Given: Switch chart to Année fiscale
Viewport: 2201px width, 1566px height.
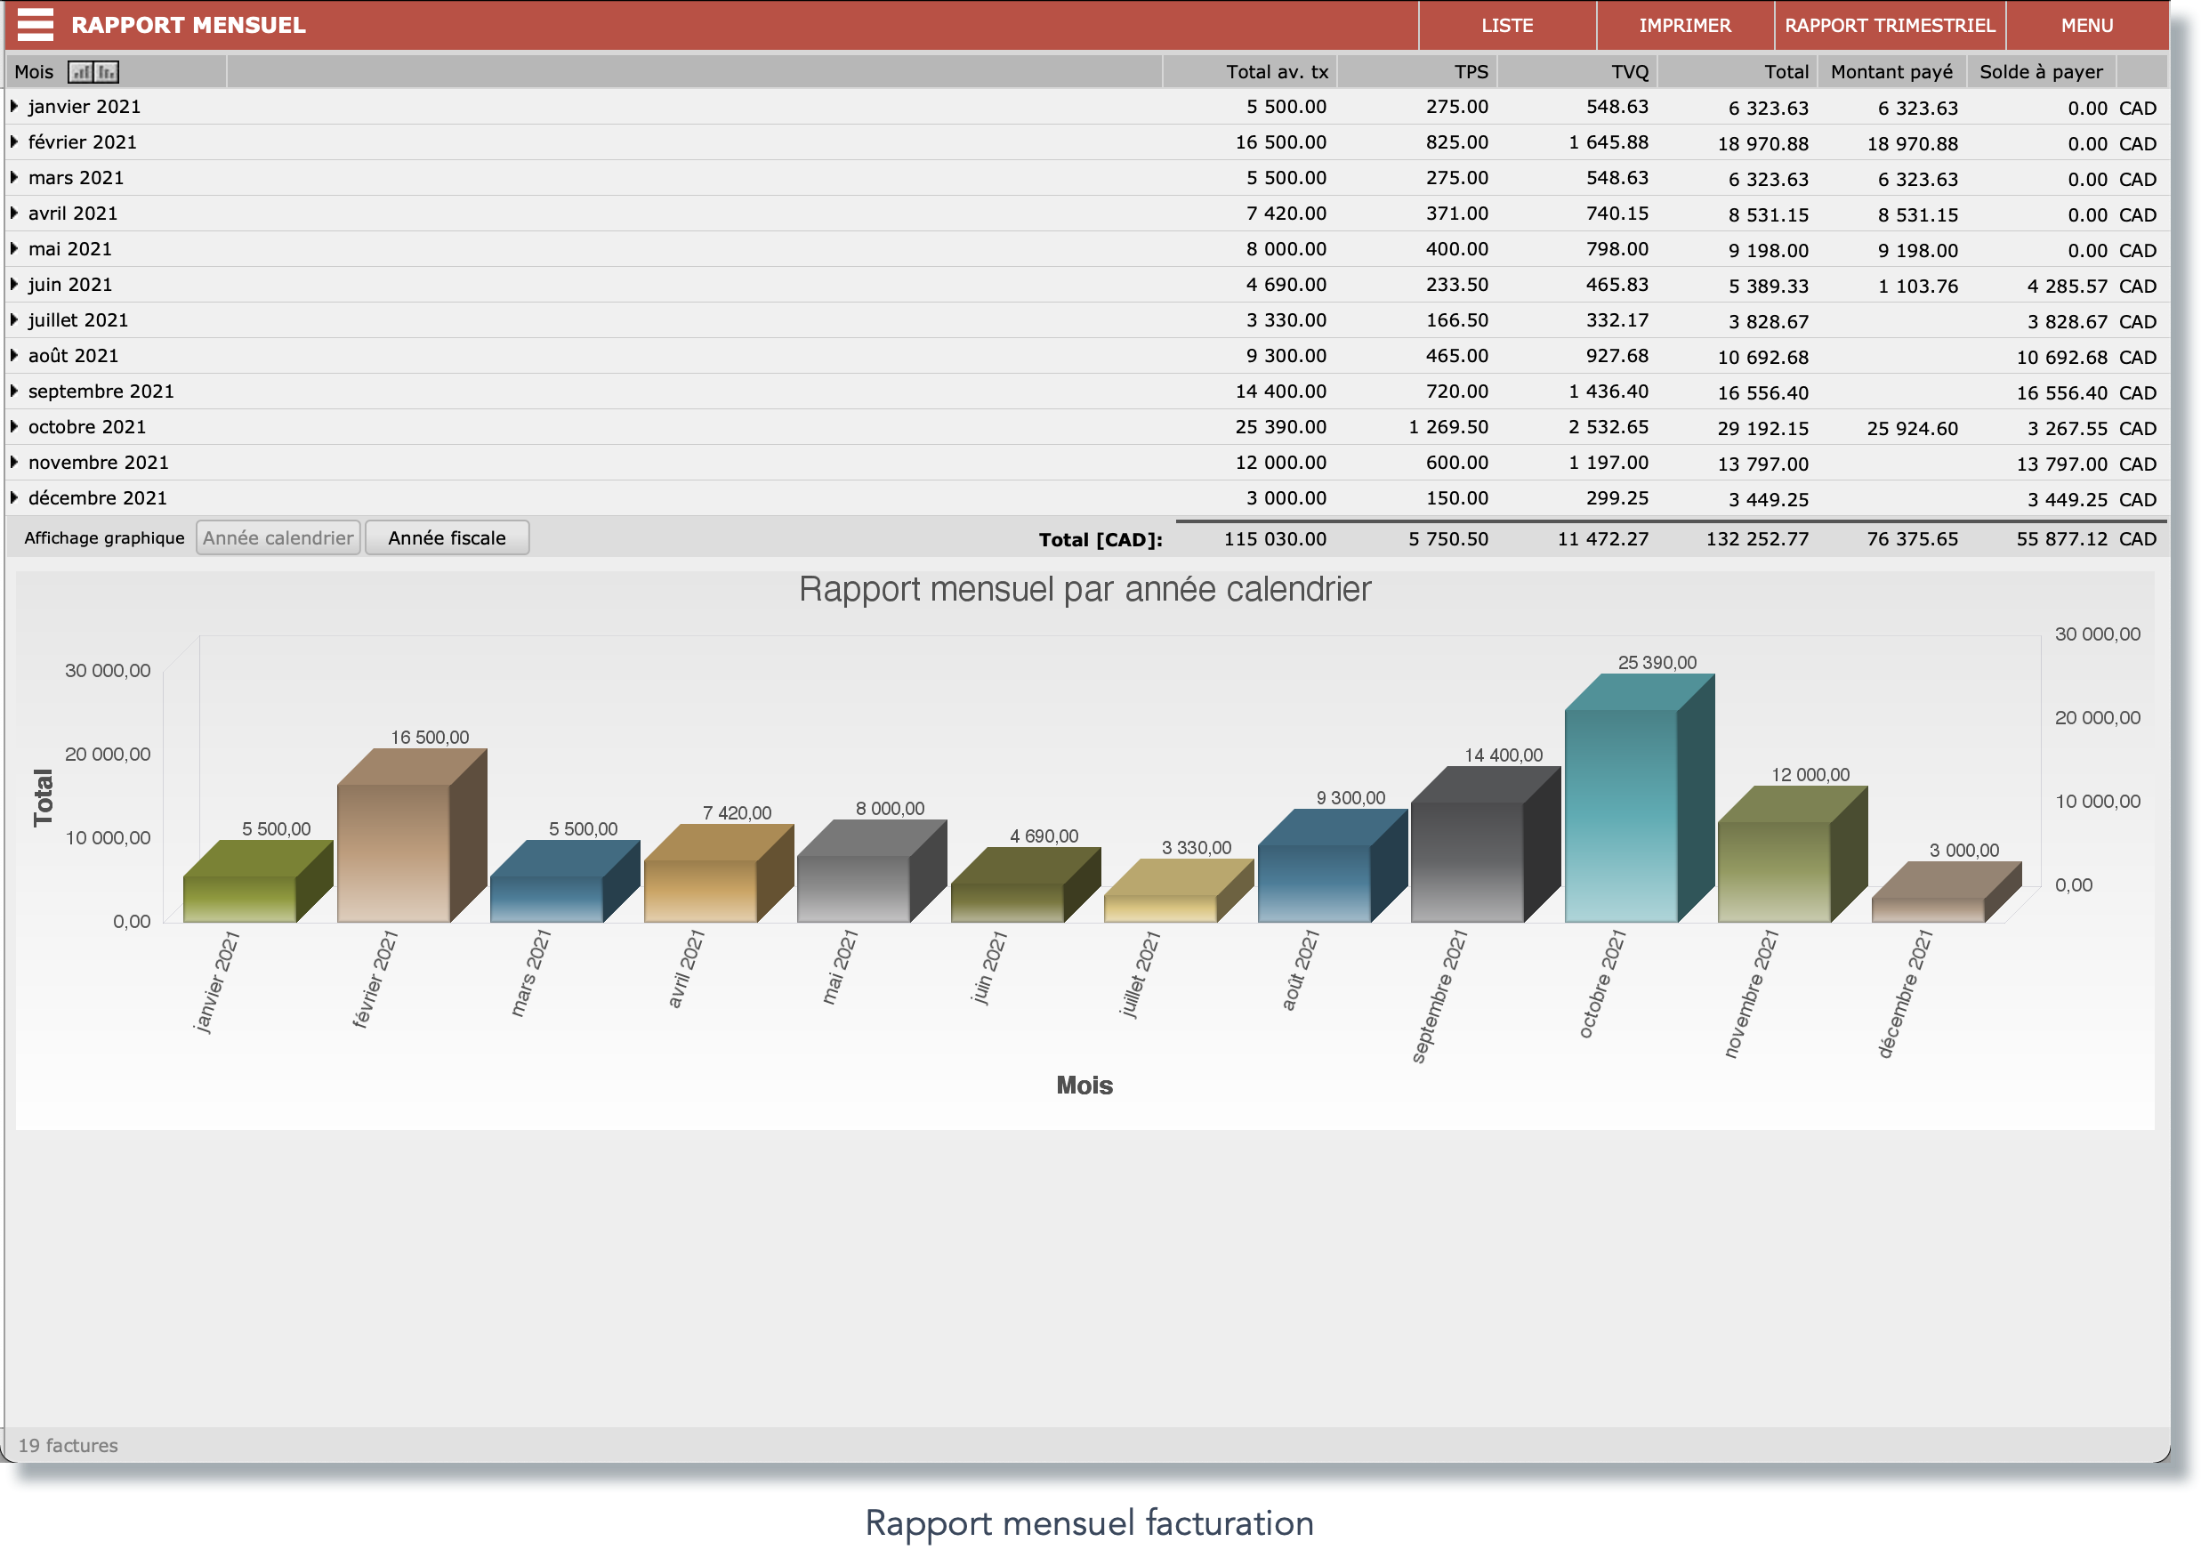Looking at the screenshot, I should pyautogui.click(x=447, y=538).
